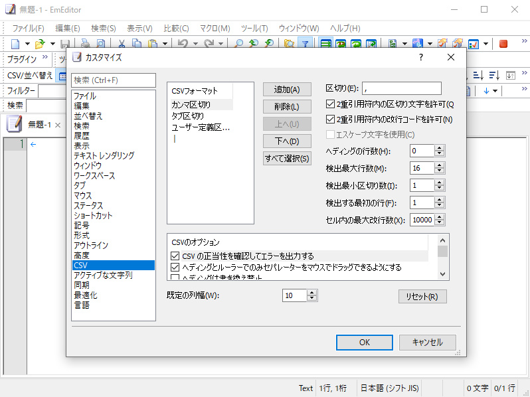Open the Redo history dropdown arrow
Viewport: 530px width, 397px height.
(221, 44)
